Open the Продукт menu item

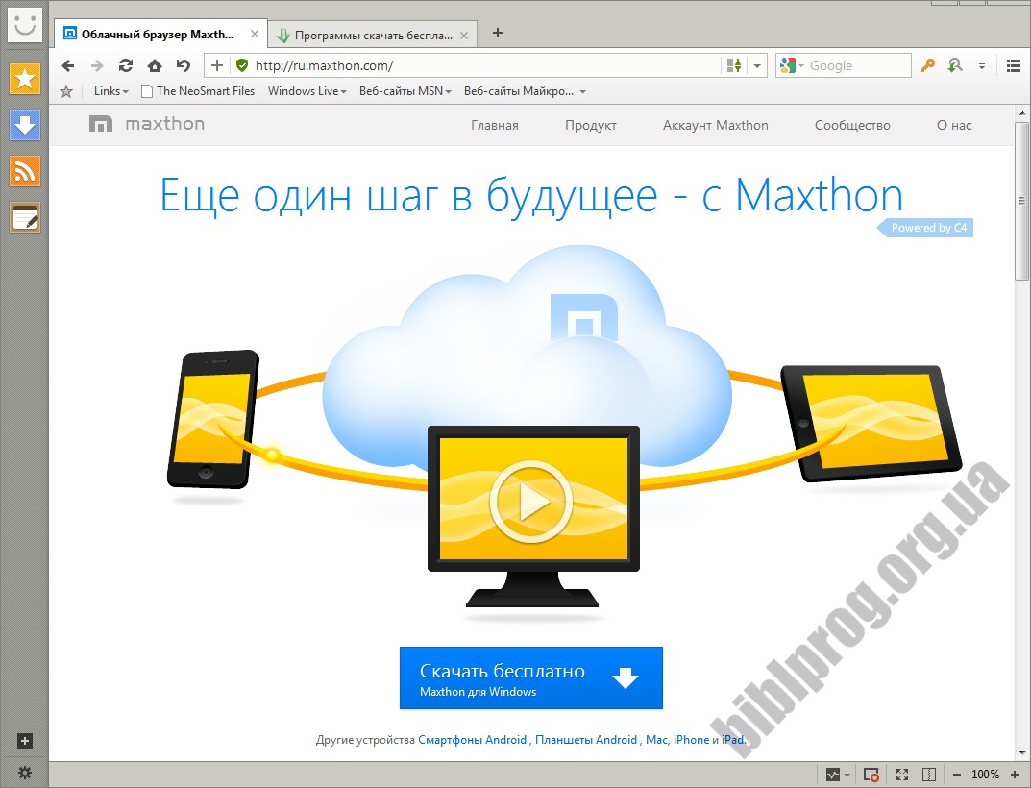coord(591,125)
